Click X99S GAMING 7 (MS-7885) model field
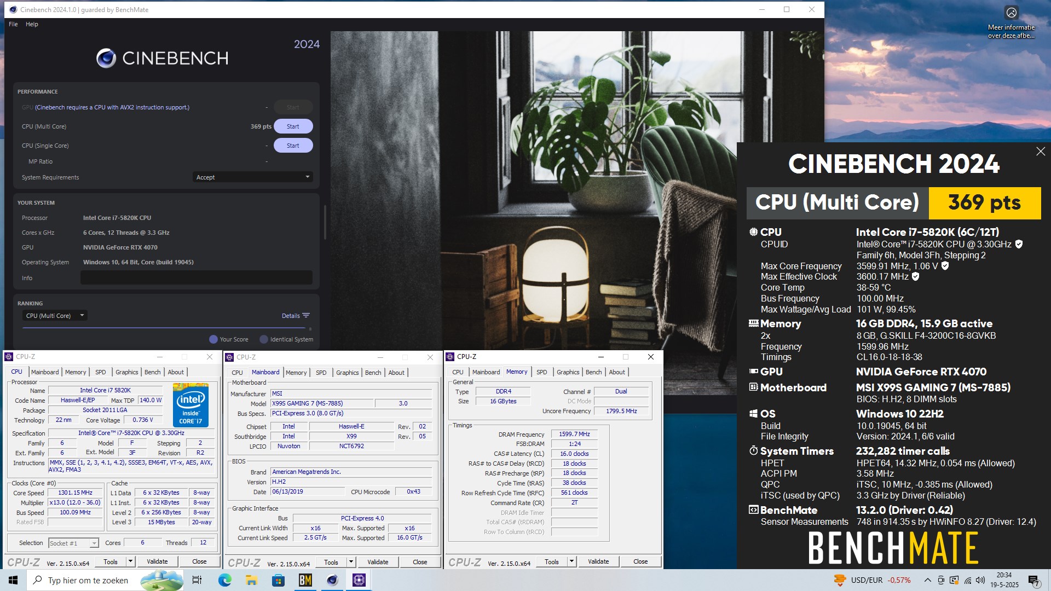Image resolution: width=1051 pixels, height=591 pixels. (322, 403)
